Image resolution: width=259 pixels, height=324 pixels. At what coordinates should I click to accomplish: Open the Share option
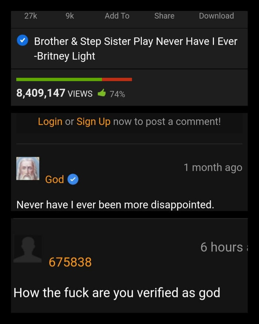point(164,16)
